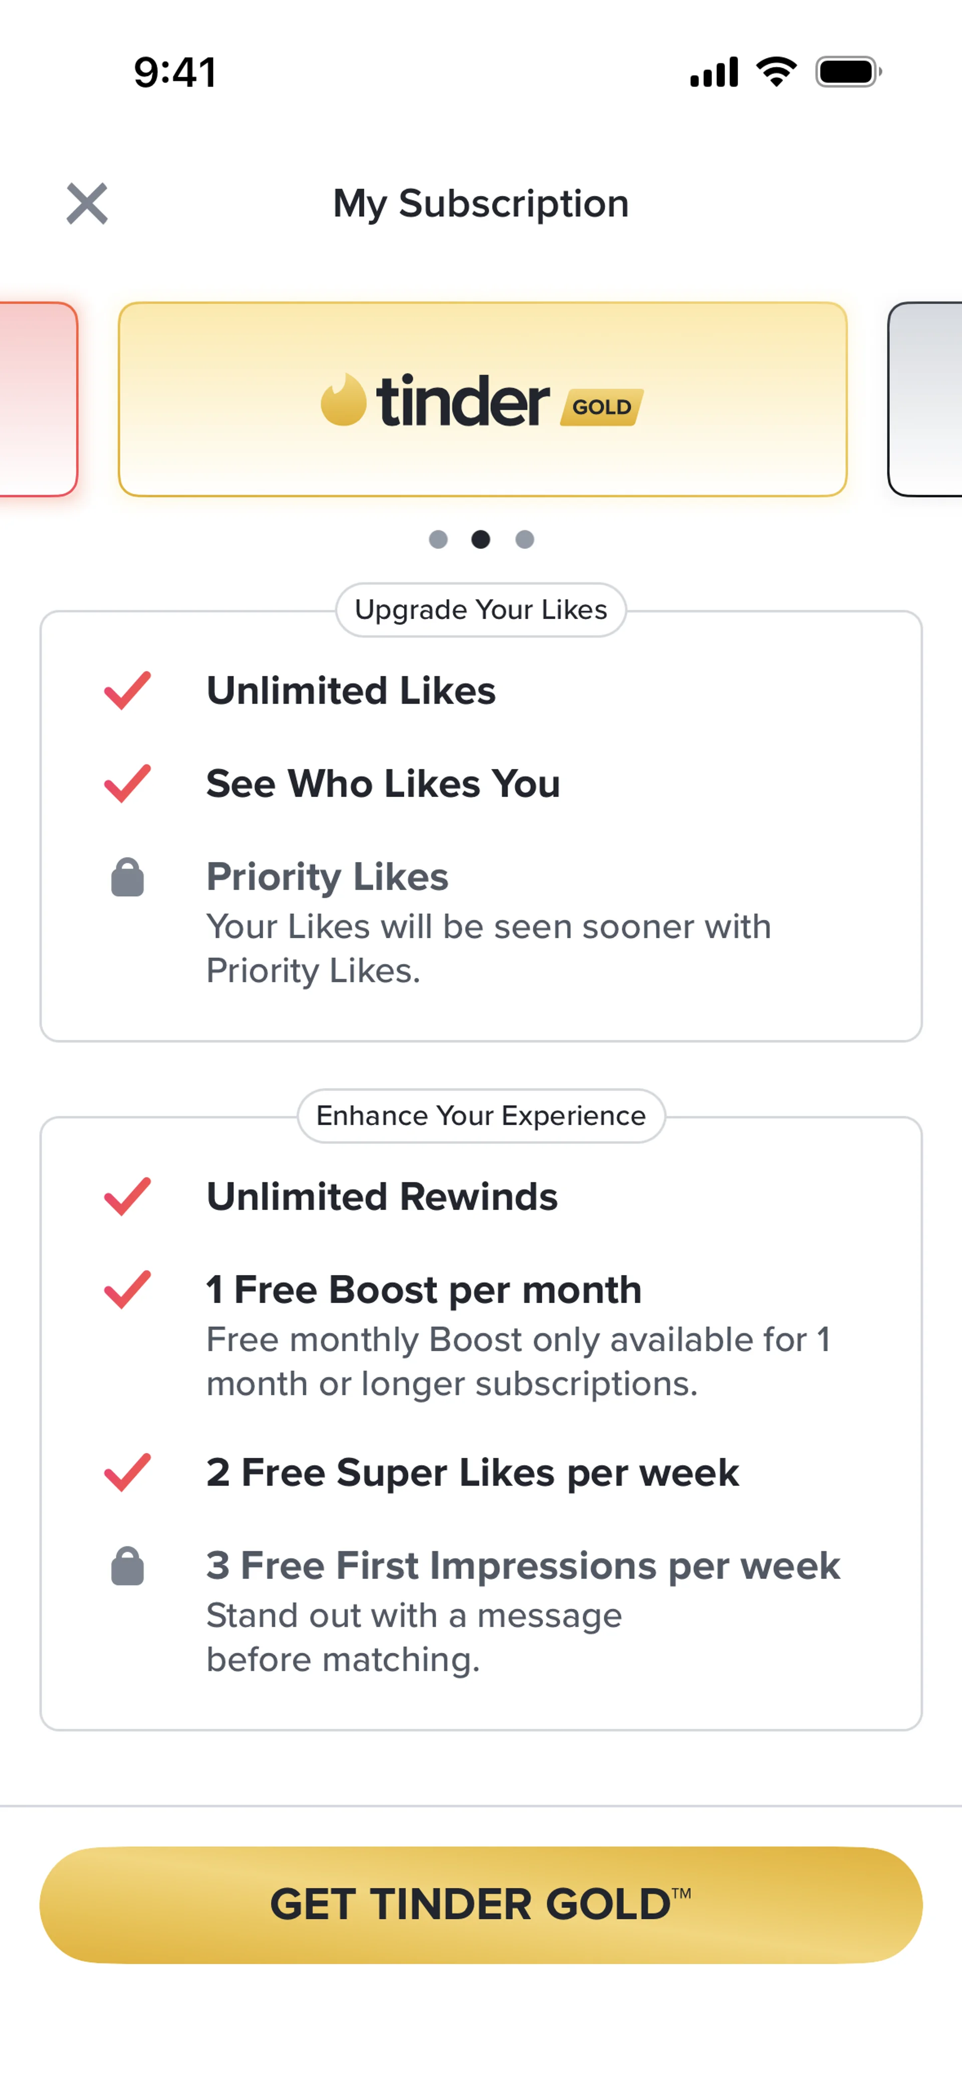Select the middle carousel page dot
The width and height of the screenshot is (962, 2086).
pyautogui.click(x=481, y=539)
